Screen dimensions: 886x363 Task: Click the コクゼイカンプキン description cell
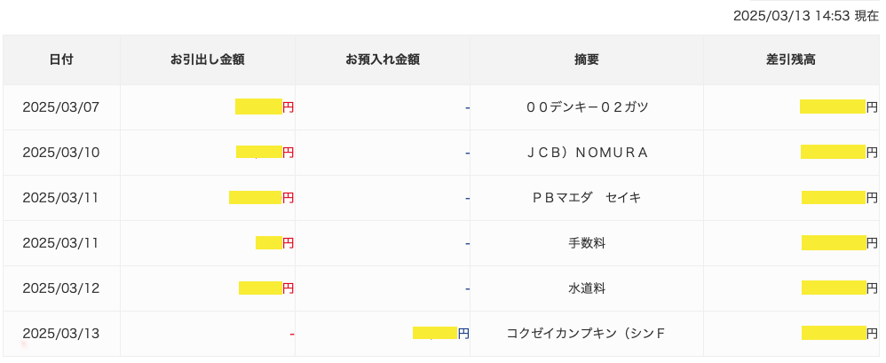[x=587, y=334]
